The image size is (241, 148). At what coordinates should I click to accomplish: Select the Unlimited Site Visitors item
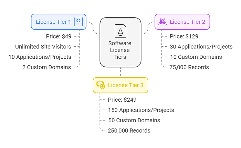(x=43, y=47)
